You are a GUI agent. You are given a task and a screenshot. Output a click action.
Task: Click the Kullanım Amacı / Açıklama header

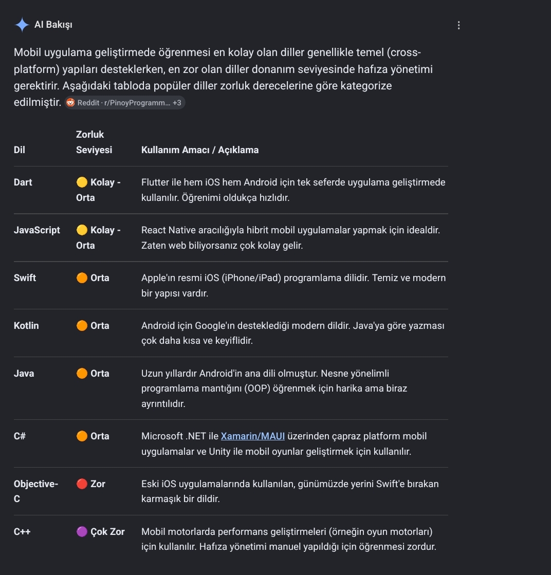click(200, 150)
